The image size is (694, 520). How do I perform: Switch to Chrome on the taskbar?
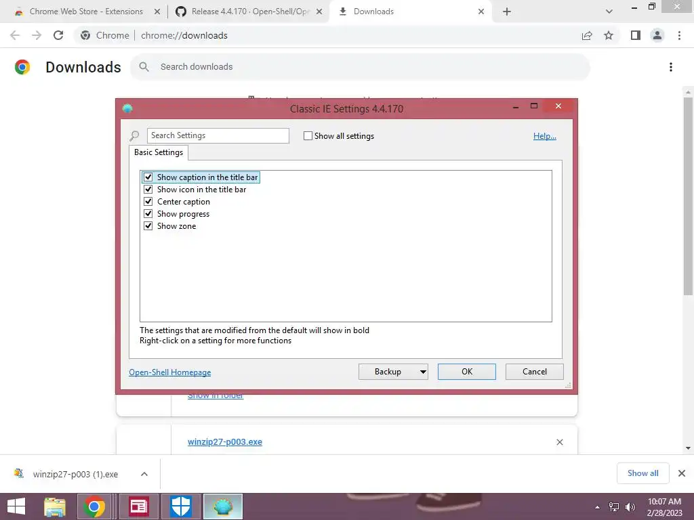(x=94, y=506)
